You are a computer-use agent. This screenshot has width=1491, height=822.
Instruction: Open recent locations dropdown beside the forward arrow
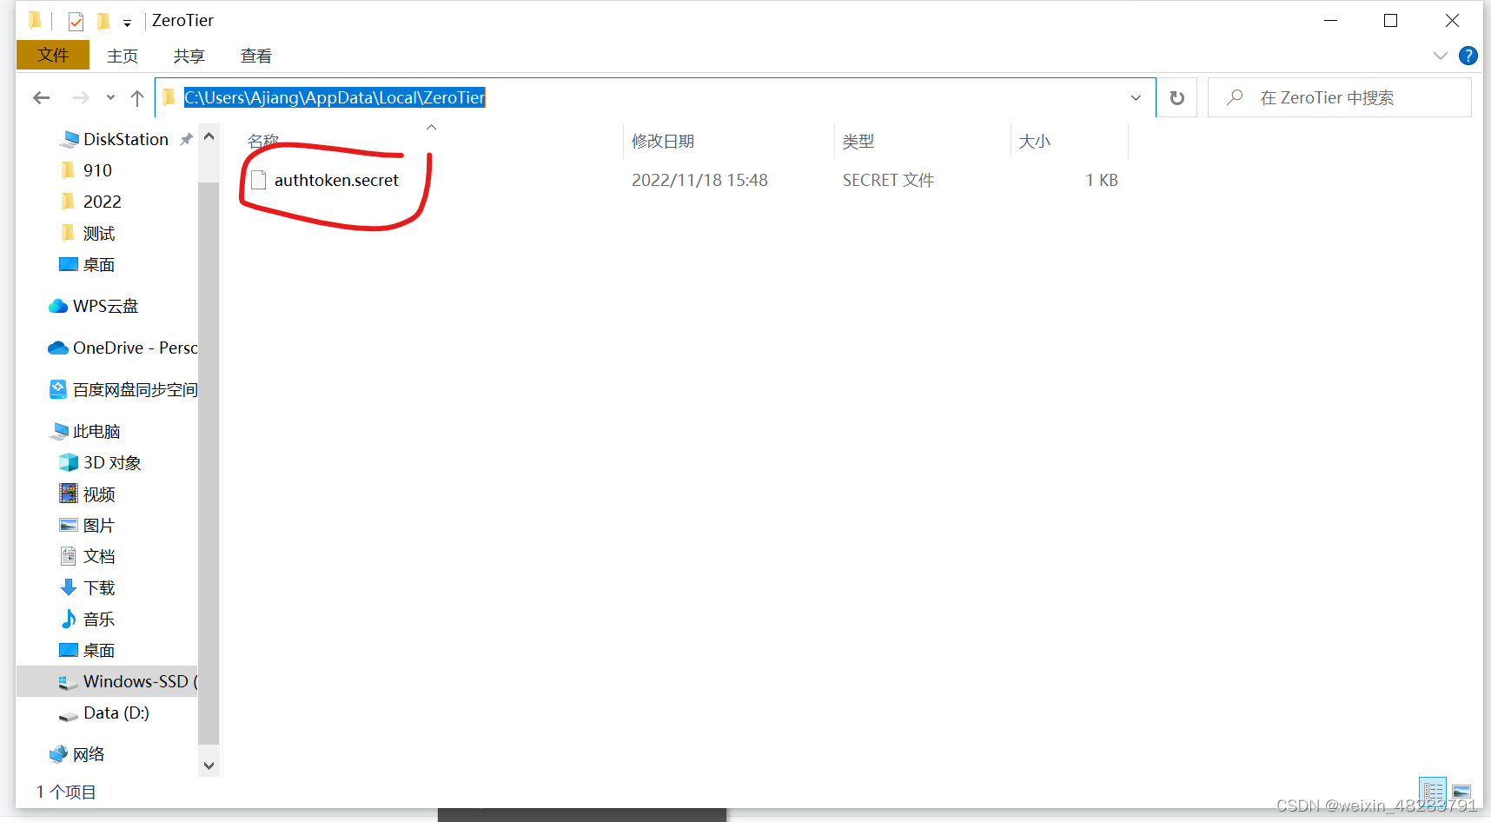point(109,97)
